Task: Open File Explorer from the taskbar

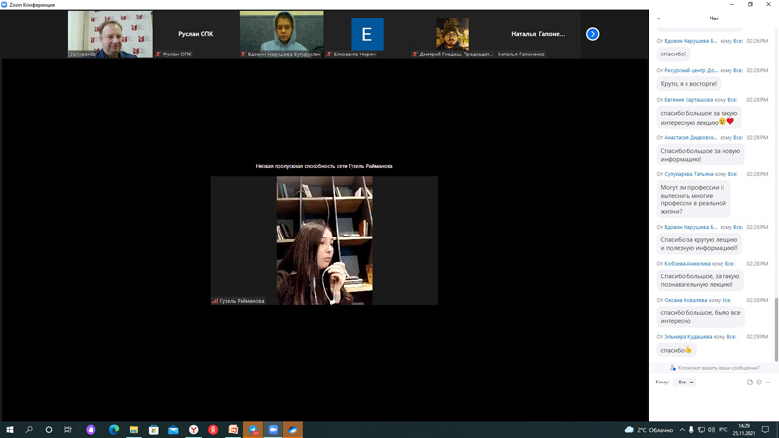Action: coord(133,429)
